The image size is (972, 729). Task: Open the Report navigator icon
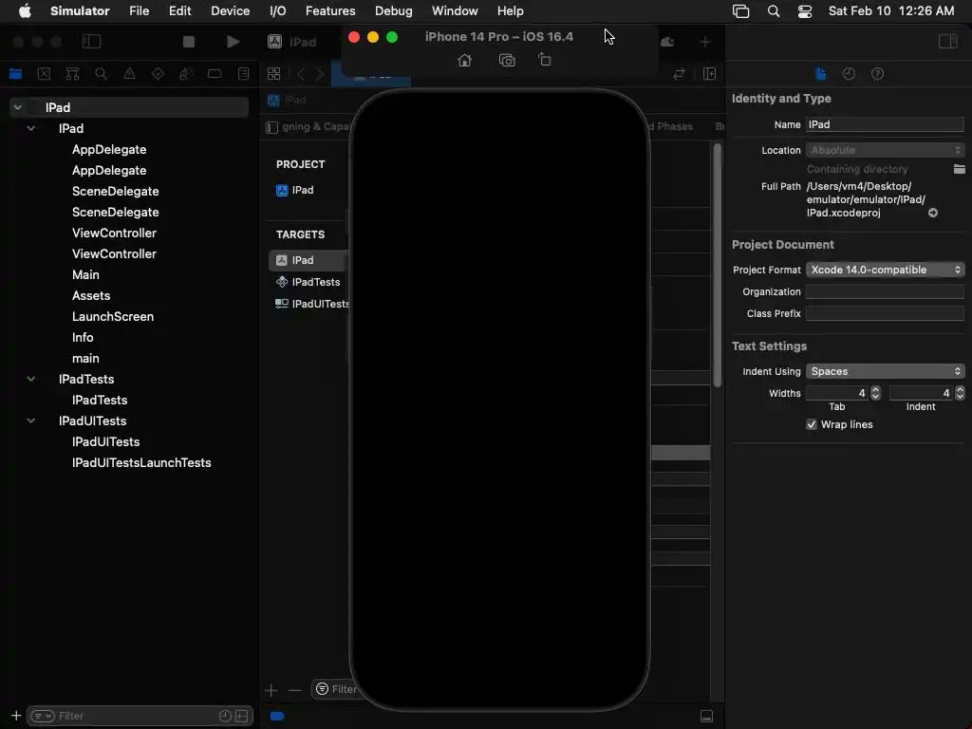(x=244, y=74)
